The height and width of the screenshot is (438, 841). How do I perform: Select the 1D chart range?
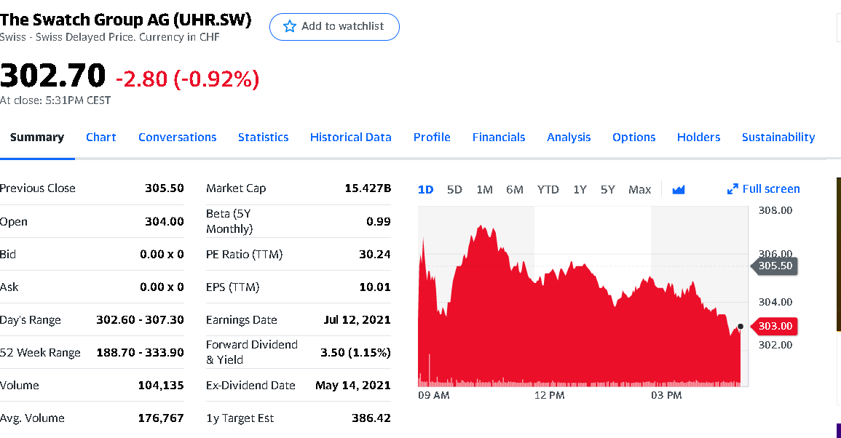point(425,190)
